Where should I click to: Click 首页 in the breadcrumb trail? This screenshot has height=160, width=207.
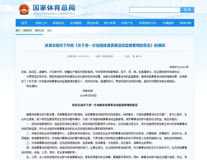[18, 30]
